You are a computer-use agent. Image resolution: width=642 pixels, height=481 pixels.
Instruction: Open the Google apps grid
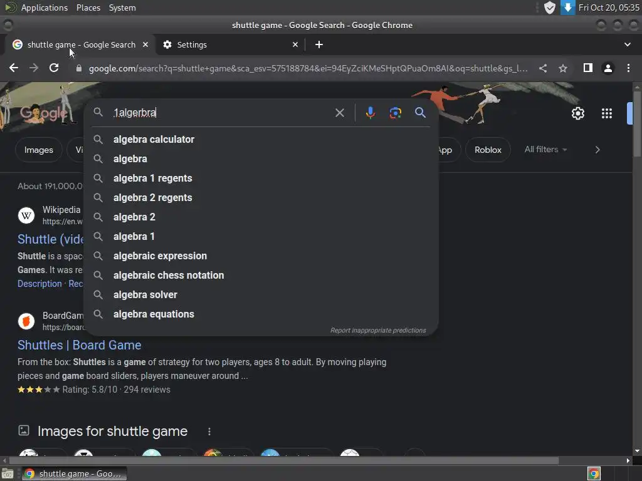tap(607, 113)
